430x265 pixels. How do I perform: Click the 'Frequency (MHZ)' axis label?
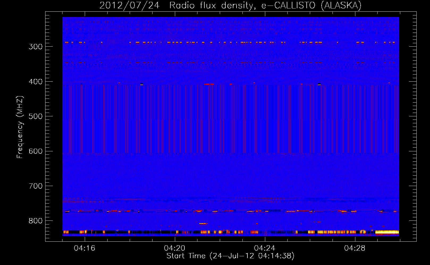pyautogui.click(x=20, y=127)
